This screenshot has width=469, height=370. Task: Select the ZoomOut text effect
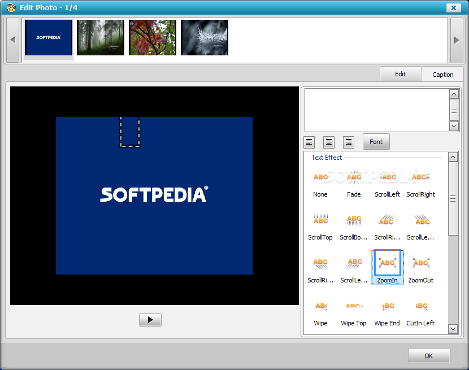pos(421,269)
